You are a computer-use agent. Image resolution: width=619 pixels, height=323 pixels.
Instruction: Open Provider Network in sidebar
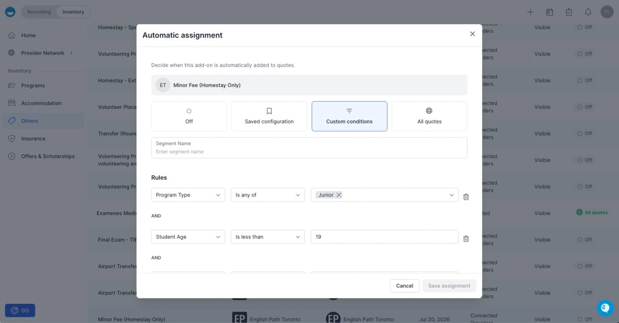pyautogui.click(x=43, y=53)
